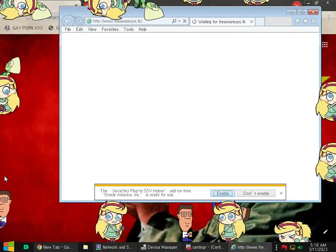Viewport: 336px width, 252px height.
Task: Open File Explorer from the taskbar
Action: point(86,247)
